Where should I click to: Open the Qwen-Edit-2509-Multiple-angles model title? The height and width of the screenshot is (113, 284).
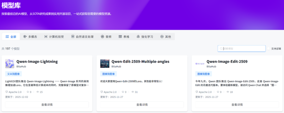click(140, 62)
